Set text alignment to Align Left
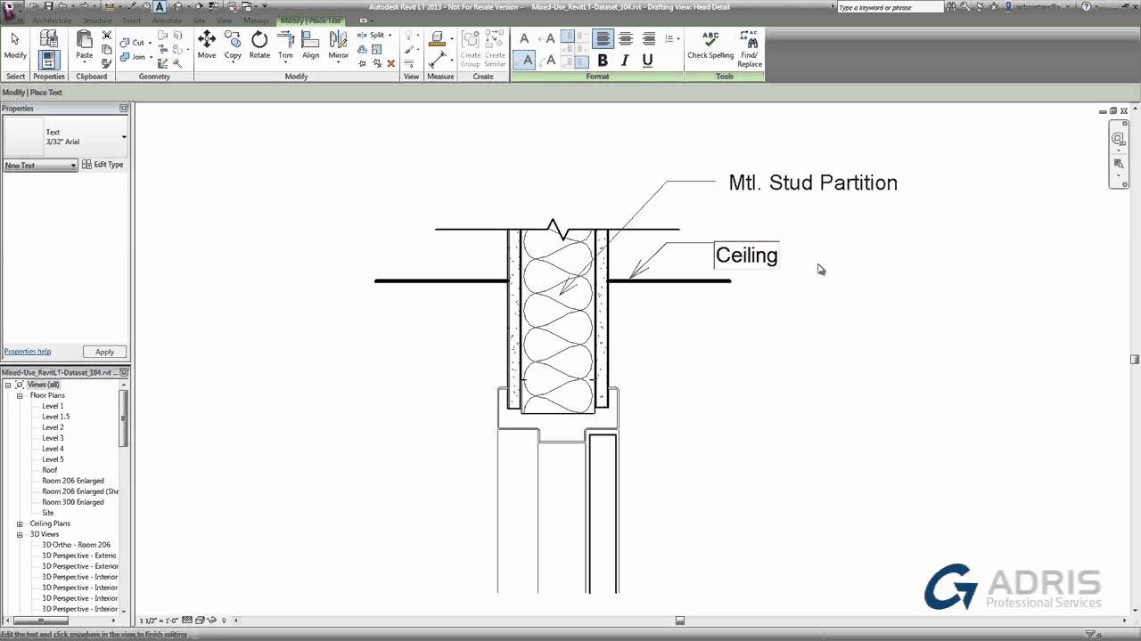The height and width of the screenshot is (641, 1141). [x=603, y=38]
